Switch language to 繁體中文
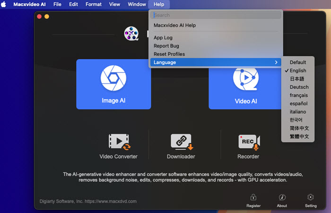Viewport: 331px width, 213px height. pos(298,136)
